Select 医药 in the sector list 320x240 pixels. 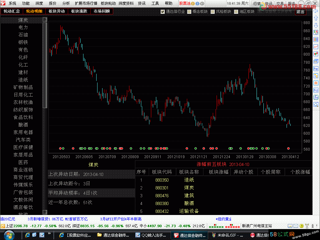tap(23, 162)
